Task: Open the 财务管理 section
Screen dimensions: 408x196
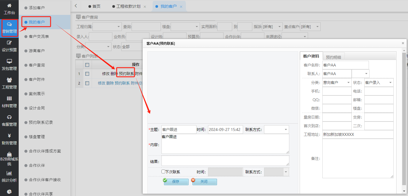Action: 9,139
